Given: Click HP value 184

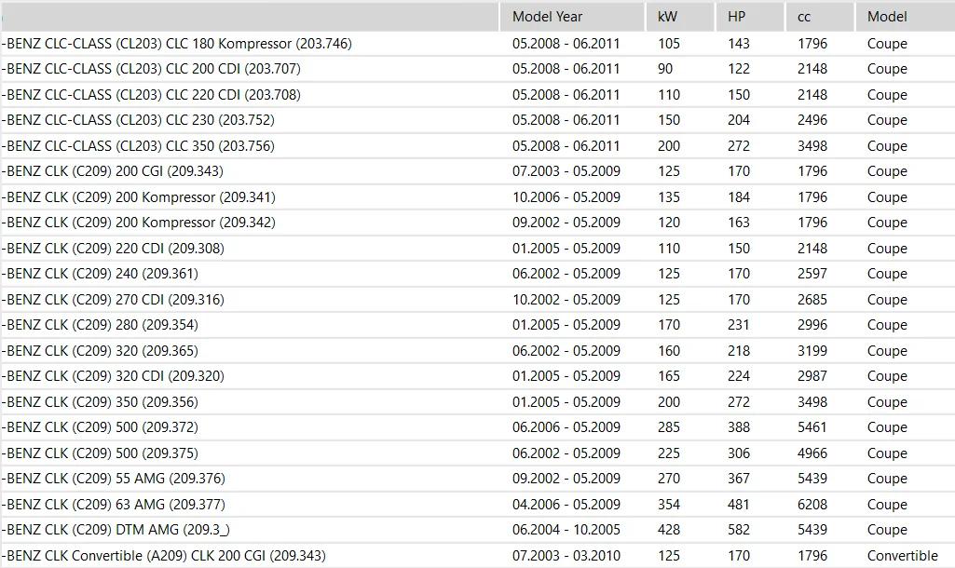Looking at the screenshot, I should [x=739, y=197].
